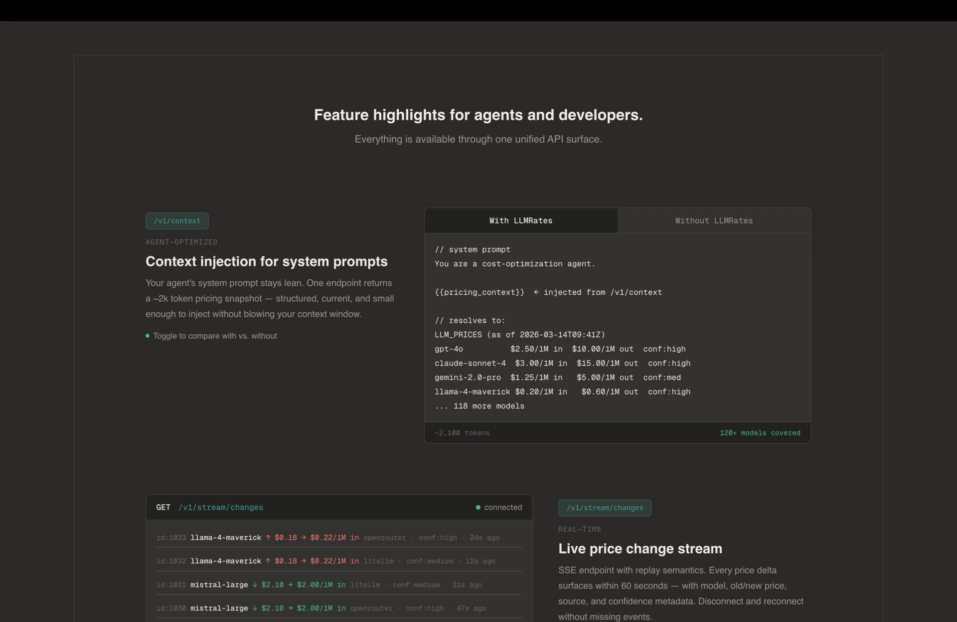The width and height of the screenshot is (957, 622).
Task: Switch to the With LLMRates tab
Action: (521, 220)
